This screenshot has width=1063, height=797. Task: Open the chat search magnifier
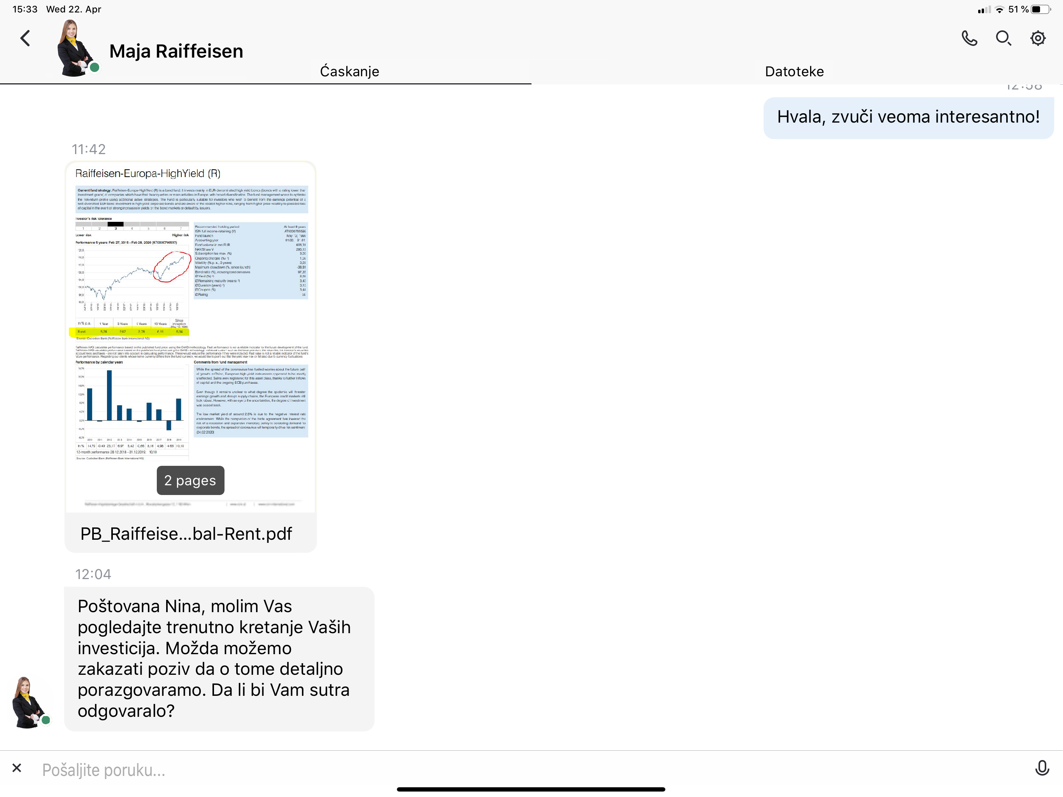pos(1003,39)
